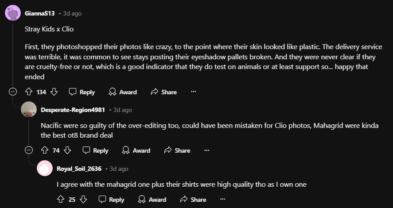Upvote GiannaS13's Stray Kids x Clio comment
The image size is (393, 208).
click(x=29, y=92)
